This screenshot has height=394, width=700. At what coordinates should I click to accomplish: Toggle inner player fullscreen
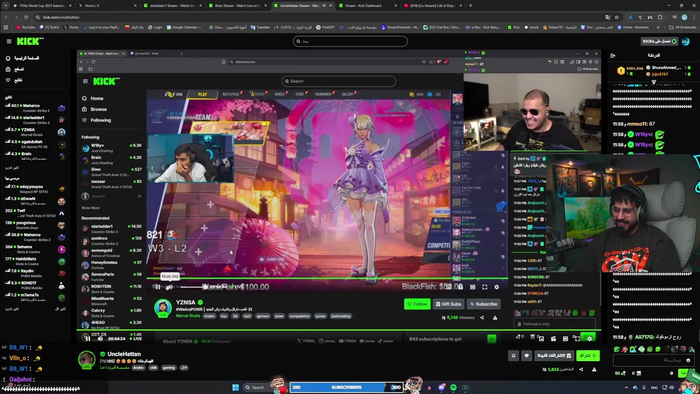click(485, 287)
